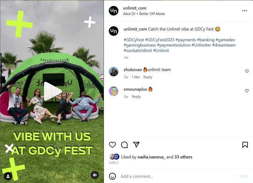This screenshot has width=253, height=183.
Task: Play the video with the play button
Action: pyautogui.click(x=53, y=91)
